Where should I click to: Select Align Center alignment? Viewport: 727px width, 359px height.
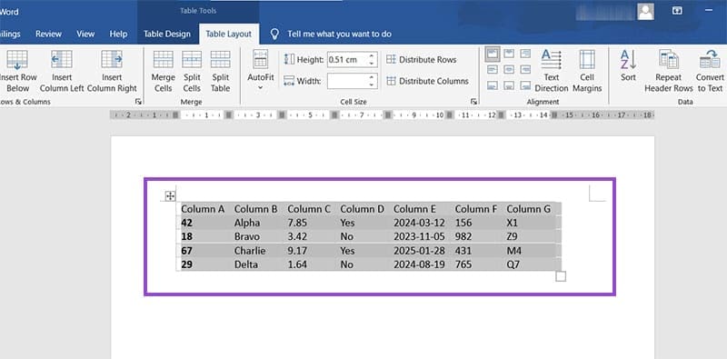point(509,70)
